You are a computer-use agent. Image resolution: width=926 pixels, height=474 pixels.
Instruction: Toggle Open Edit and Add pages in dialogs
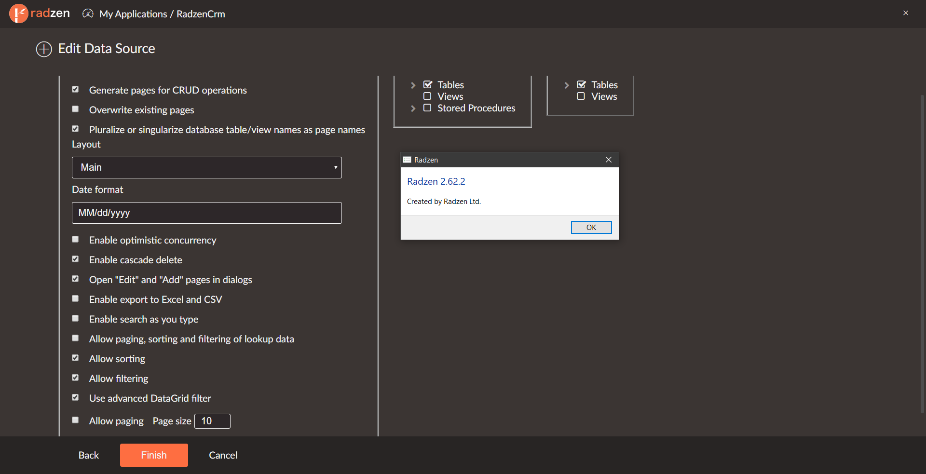point(75,279)
